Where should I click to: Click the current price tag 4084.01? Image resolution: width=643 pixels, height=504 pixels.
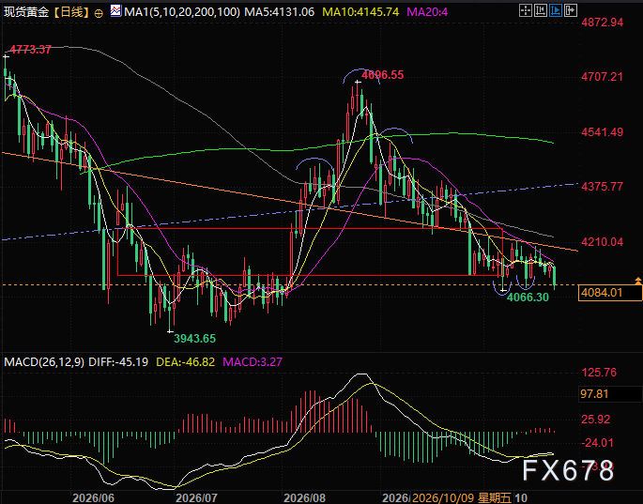(610, 293)
